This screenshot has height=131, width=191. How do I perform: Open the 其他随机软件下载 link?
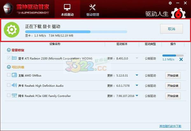point(170,126)
